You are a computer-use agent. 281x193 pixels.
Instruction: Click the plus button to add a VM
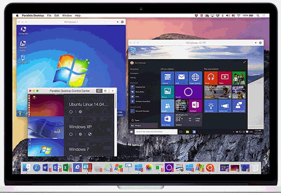click(112, 91)
